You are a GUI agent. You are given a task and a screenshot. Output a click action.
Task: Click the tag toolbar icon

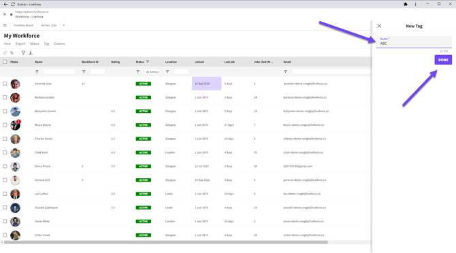click(12, 53)
